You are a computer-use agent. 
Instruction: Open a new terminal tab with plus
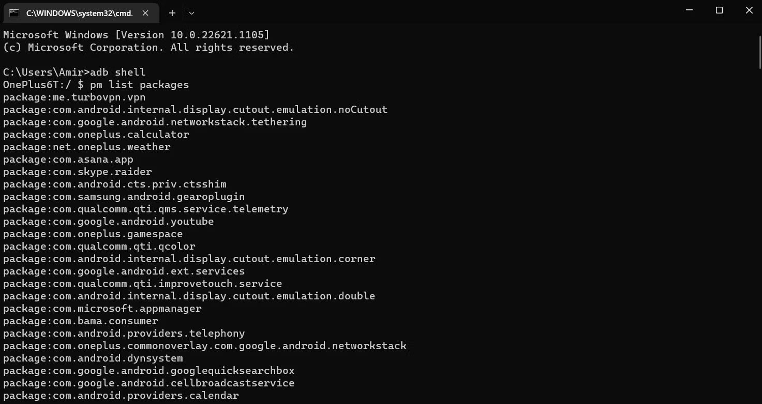172,13
